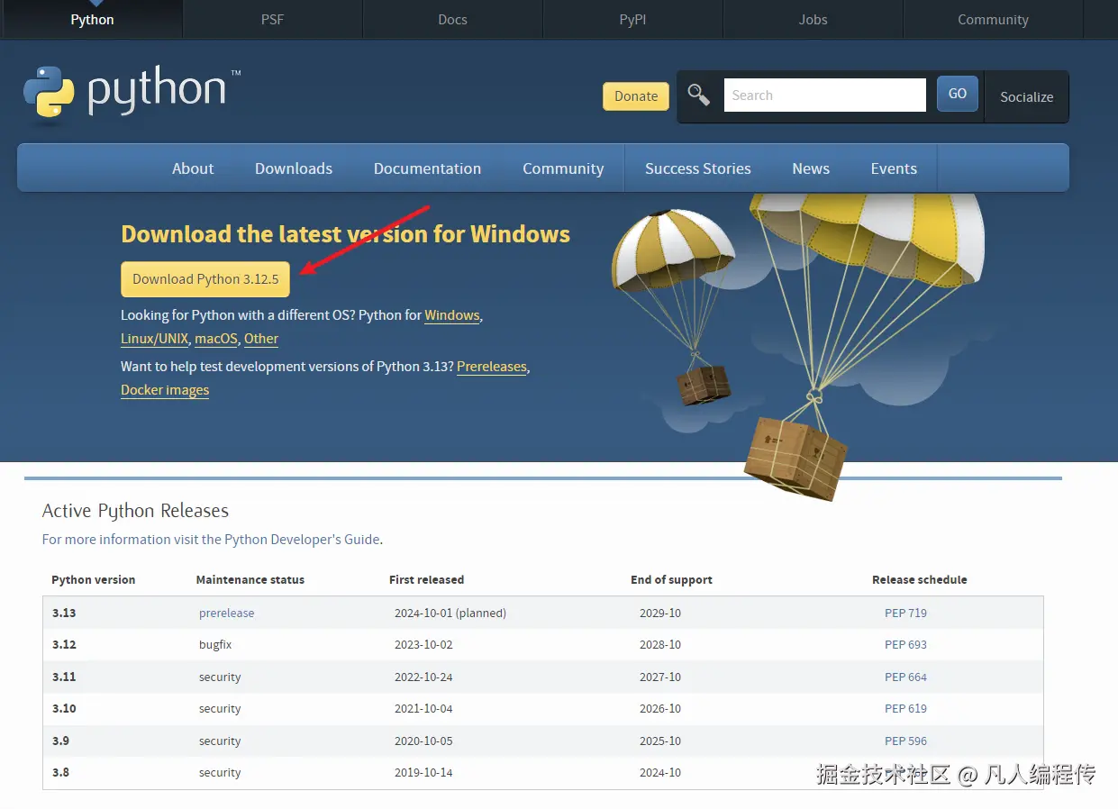
Task: Select the 3.10 version cell
Action: pos(64,708)
